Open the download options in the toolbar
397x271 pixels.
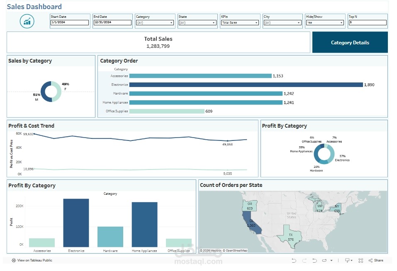(x=348, y=260)
